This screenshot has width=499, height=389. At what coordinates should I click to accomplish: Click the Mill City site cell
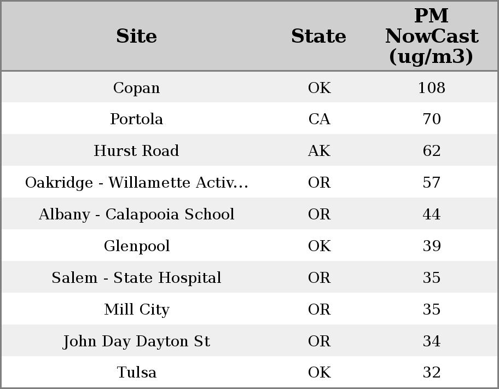pyautogui.click(x=136, y=310)
